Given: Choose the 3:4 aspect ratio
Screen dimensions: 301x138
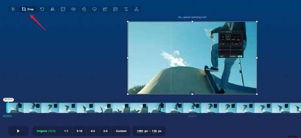Looking at the screenshot, I should click(105, 131).
